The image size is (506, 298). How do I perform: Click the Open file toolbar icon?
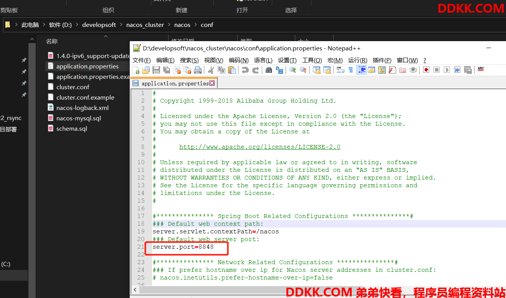click(x=146, y=70)
